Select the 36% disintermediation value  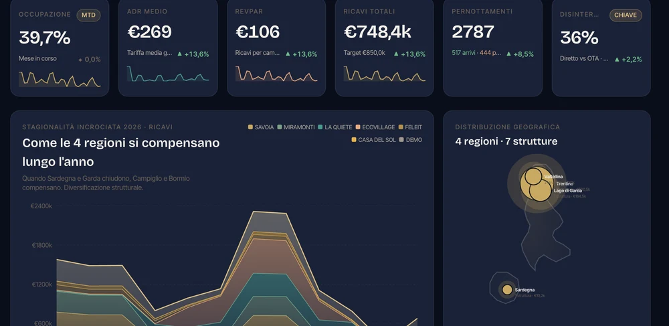(x=579, y=38)
